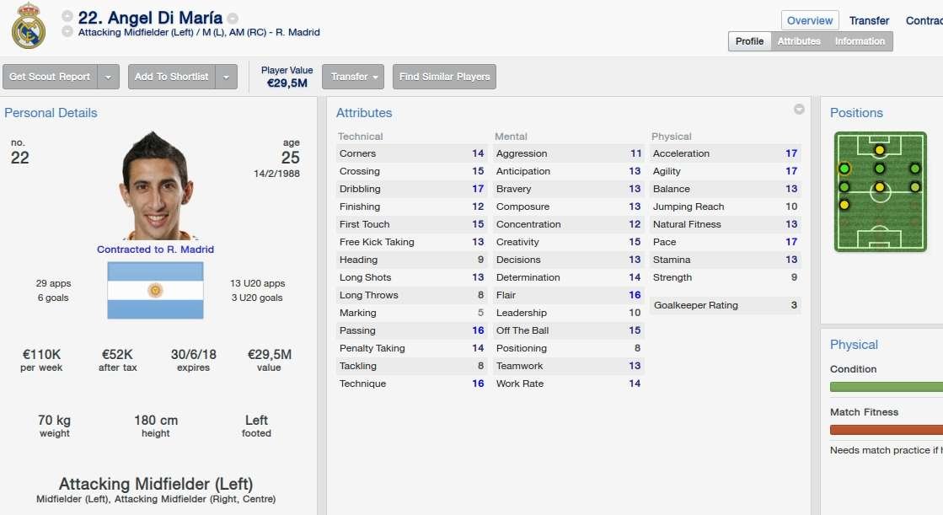Viewport: 943px width, 515px height.
Task: Expand the Transfer dropdown button
Action: 353,77
